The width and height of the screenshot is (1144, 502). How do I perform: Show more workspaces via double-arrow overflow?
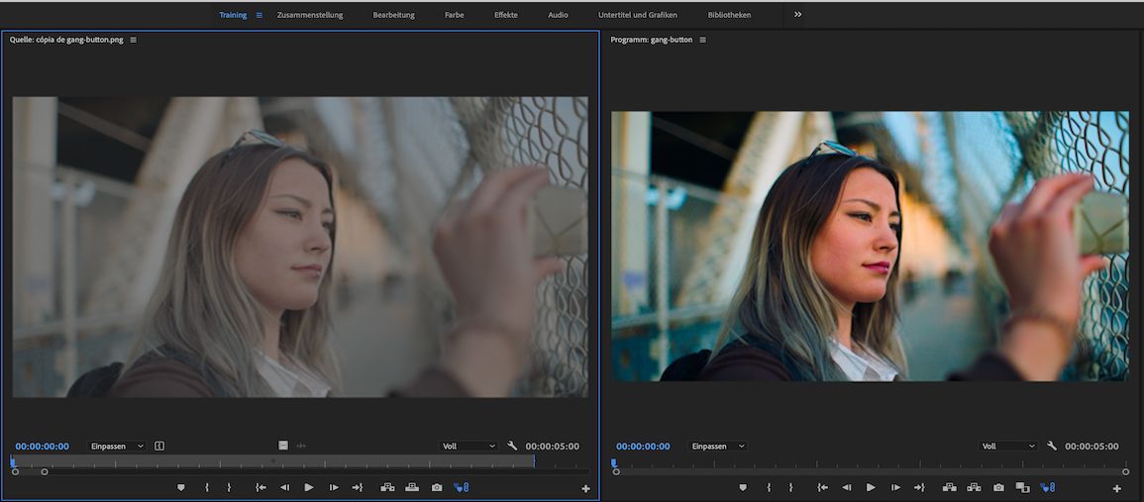click(x=797, y=15)
